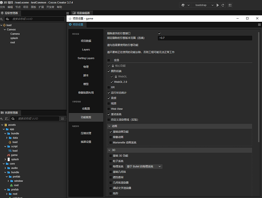Viewport: 262px width, 198px height.
Task: Click the green root prefab icon
Action: point(11,185)
